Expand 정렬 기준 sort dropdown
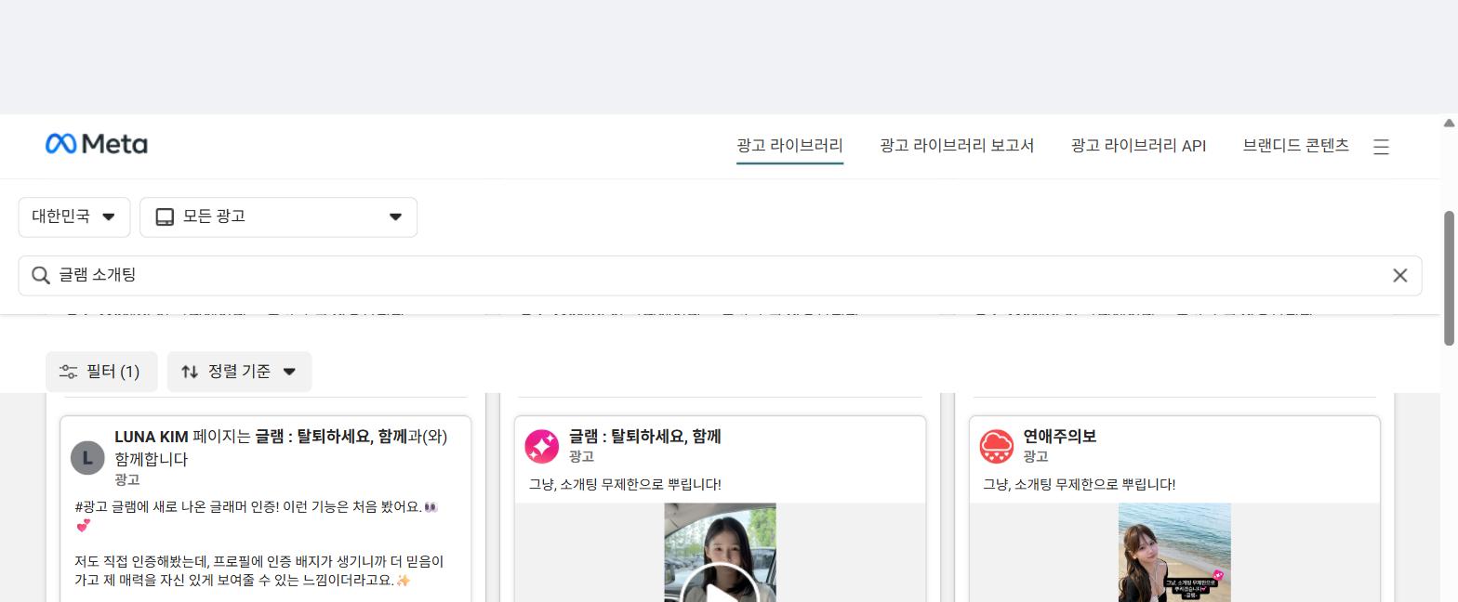This screenshot has width=1458, height=602. click(239, 372)
